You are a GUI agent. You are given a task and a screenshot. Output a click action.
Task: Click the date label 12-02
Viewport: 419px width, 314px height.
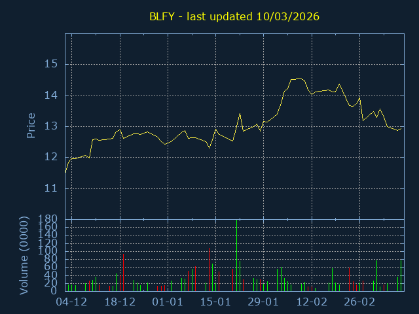coord(312,302)
